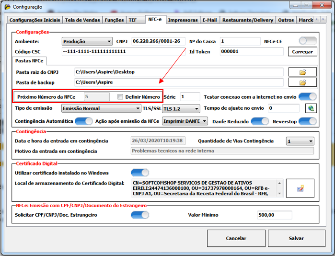The height and width of the screenshot is (256, 335).
Task: Open the Ambiente dropdown showing Produção
Action: tap(87, 42)
